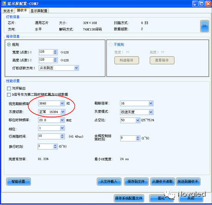Click the 行消隐时间 spinner arrows
This screenshot has height=205, width=212.
62,136
